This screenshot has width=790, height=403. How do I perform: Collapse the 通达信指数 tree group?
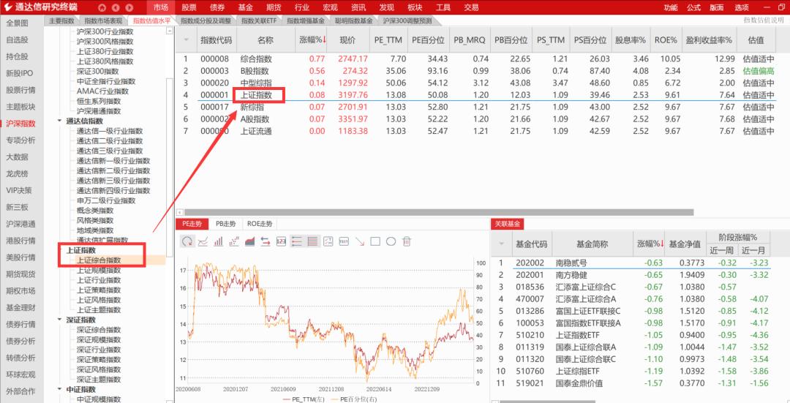point(60,121)
